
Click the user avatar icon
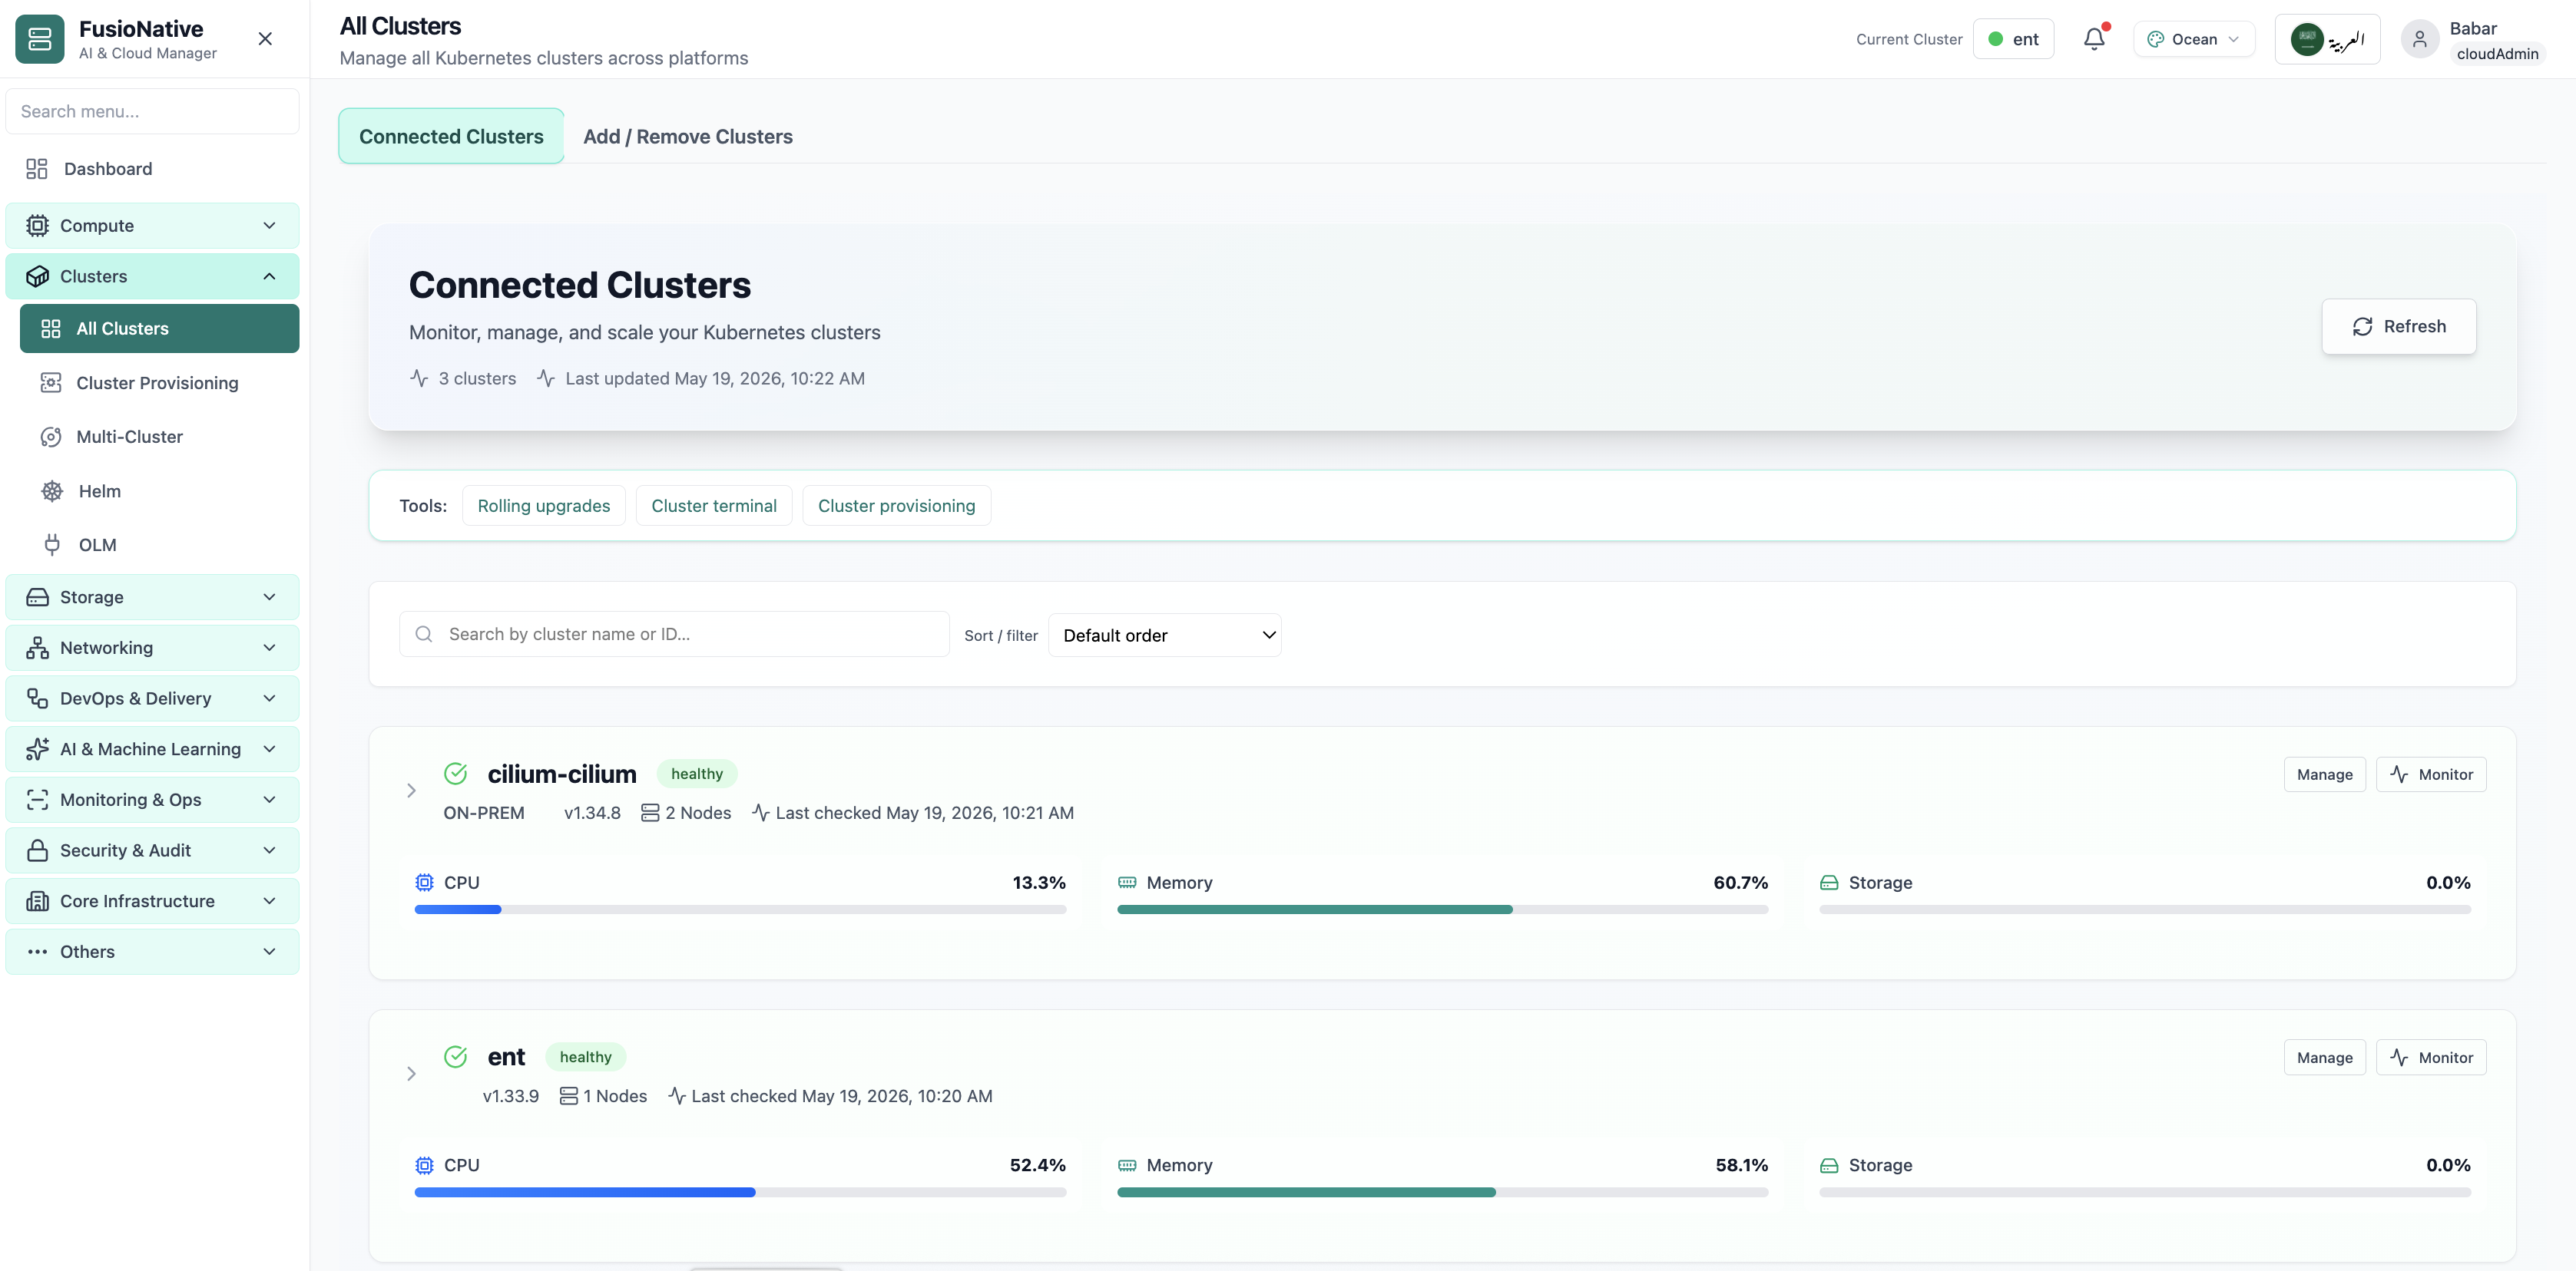tap(2419, 39)
